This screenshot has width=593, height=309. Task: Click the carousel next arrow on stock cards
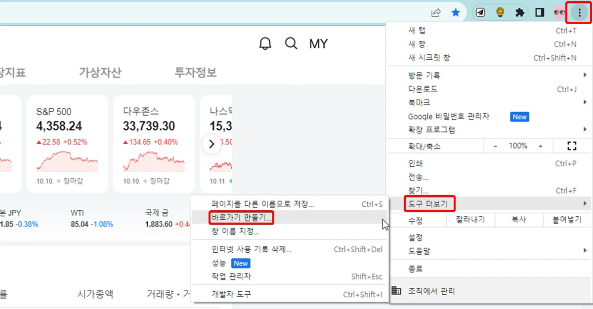coord(211,144)
